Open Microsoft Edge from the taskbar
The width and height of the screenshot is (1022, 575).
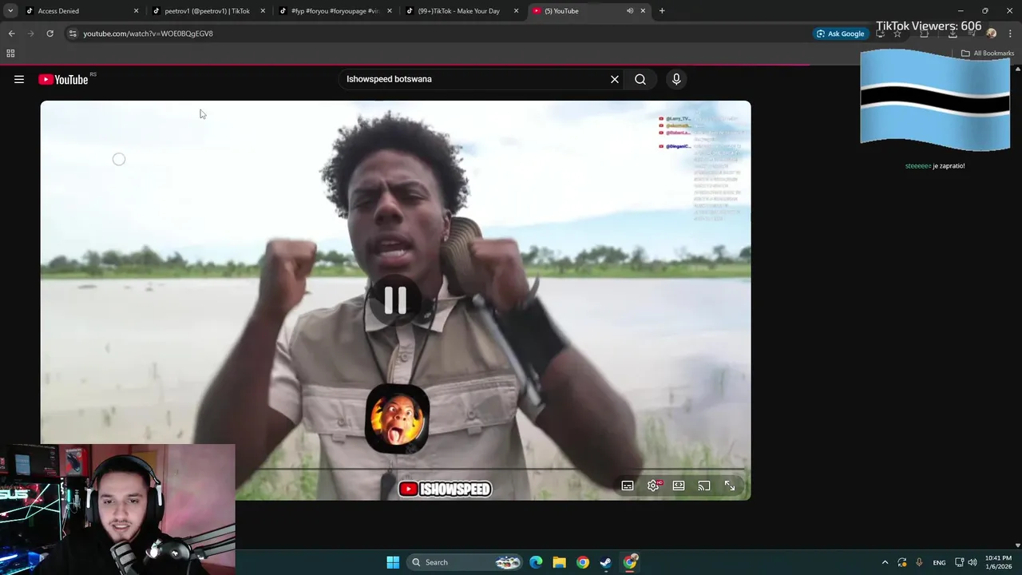click(536, 562)
